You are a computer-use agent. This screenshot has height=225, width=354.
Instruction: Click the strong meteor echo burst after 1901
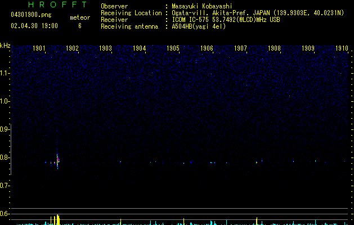57,161
